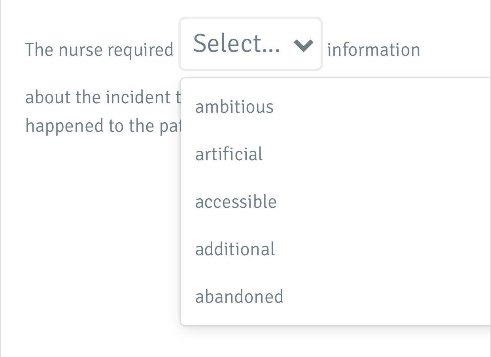Click "the" between "about" and "incident"

[88, 97]
